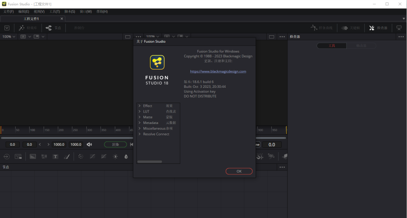The width and height of the screenshot is (407, 218).
Task: Add a Loader node from toolbar
Action: click(x=7, y=156)
